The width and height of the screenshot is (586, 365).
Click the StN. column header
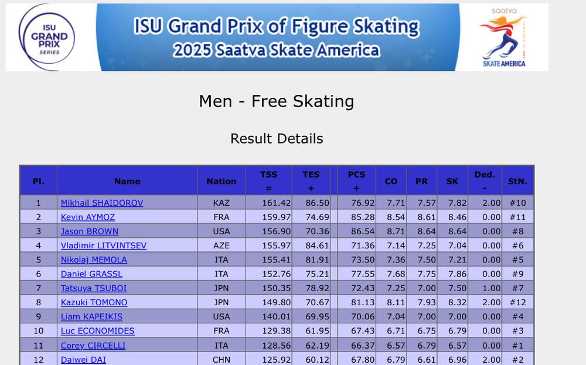tap(517, 181)
